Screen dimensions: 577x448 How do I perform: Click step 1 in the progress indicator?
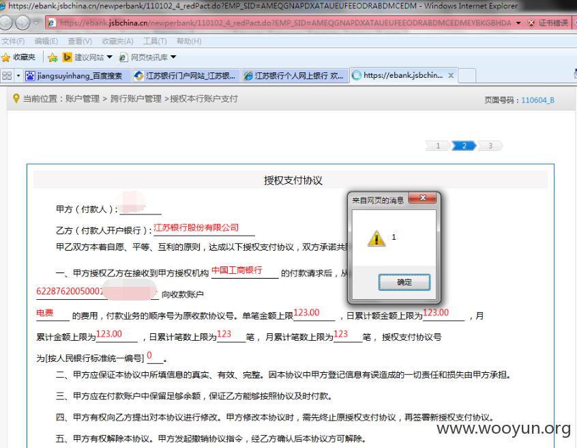click(x=438, y=146)
